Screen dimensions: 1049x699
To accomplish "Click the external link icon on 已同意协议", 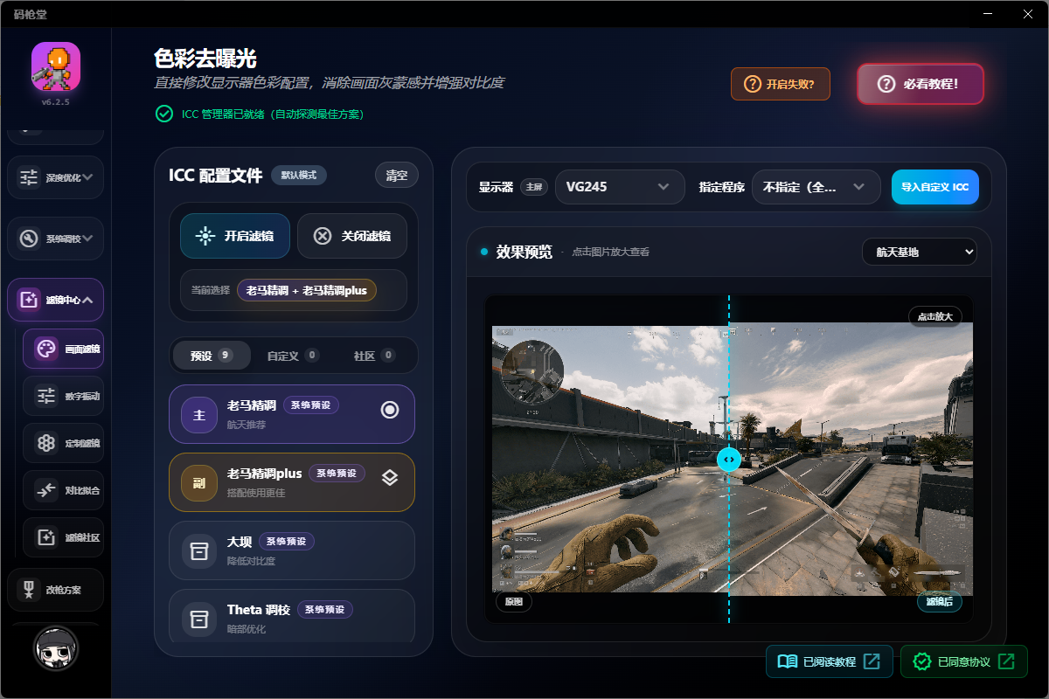I will pos(1006,661).
